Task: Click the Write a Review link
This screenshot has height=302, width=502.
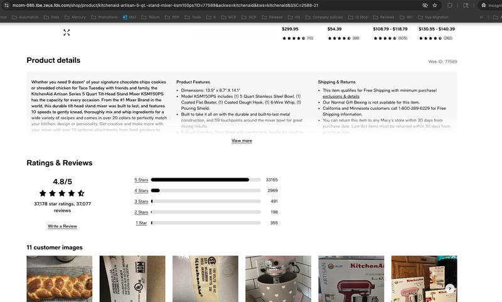Action: pyautogui.click(x=62, y=226)
